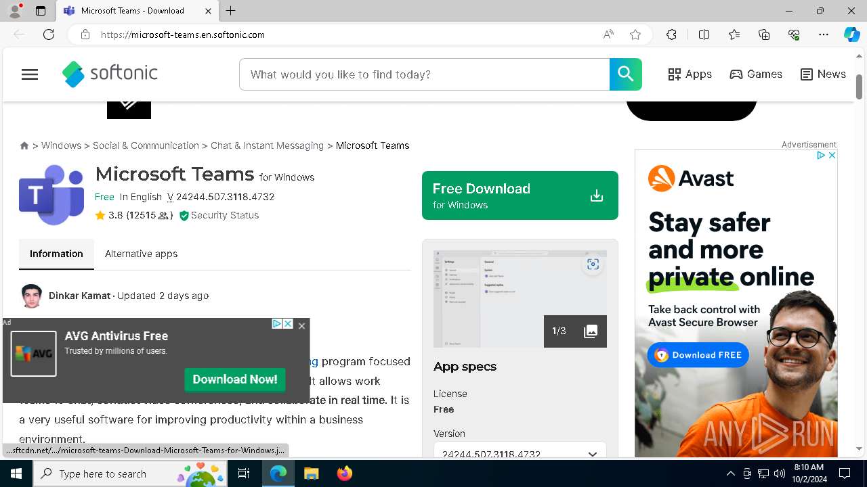The height and width of the screenshot is (487, 867).
Task: Open the Games section
Action: [756, 74]
